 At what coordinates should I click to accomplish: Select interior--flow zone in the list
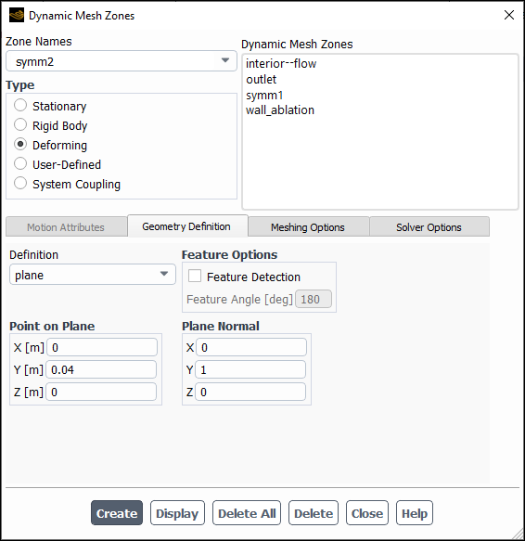[x=281, y=63]
